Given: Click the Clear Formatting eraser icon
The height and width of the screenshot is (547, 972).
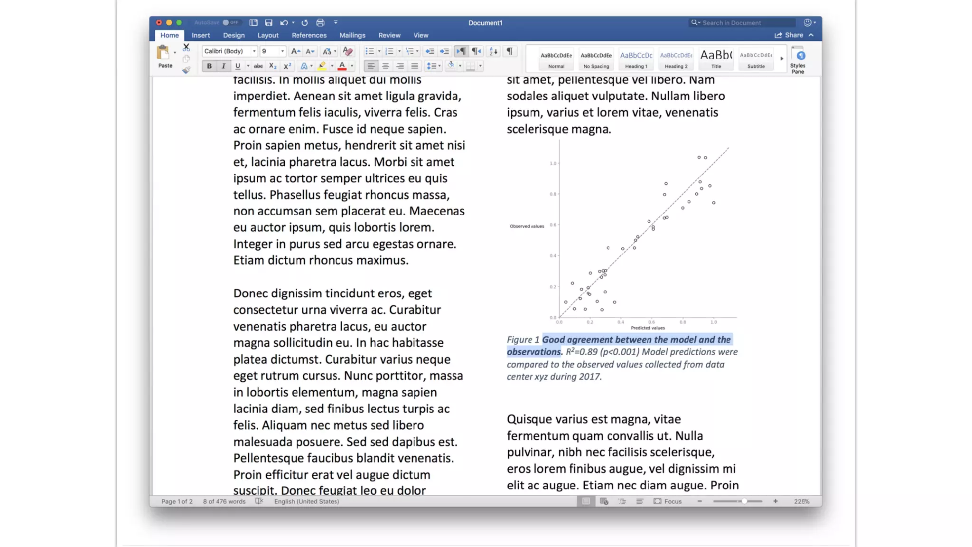Looking at the screenshot, I should 347,51.
